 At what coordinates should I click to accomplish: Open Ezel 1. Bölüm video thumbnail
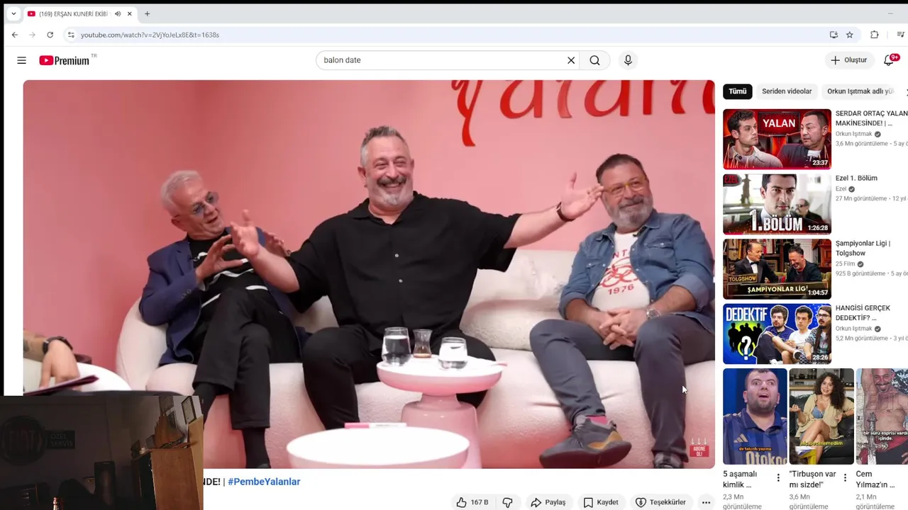click(x=777, y=204)
